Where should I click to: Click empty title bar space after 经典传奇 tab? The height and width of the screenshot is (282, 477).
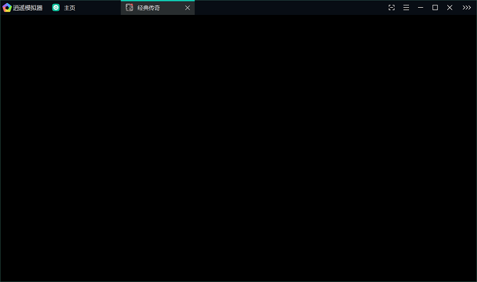(286, 8)
